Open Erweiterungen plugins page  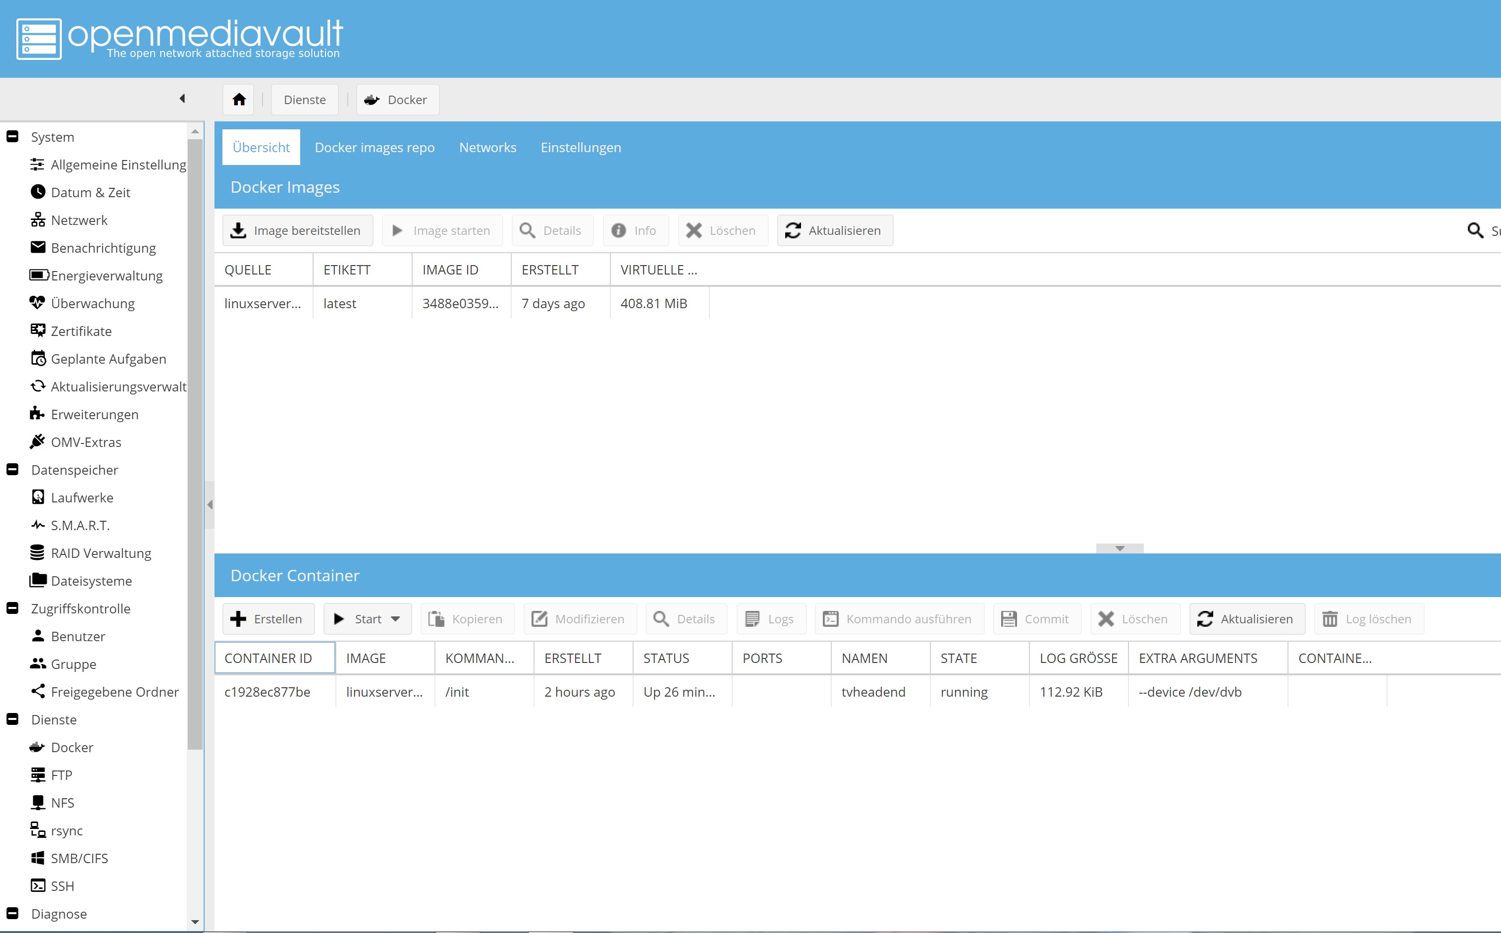point(84,415)
